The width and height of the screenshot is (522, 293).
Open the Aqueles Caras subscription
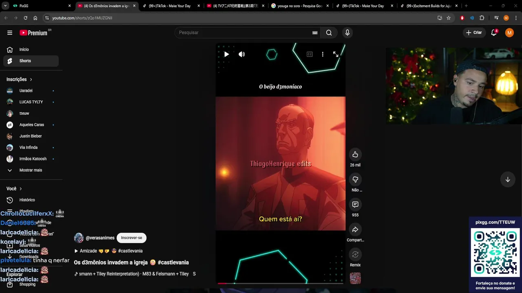coord(31,125)
